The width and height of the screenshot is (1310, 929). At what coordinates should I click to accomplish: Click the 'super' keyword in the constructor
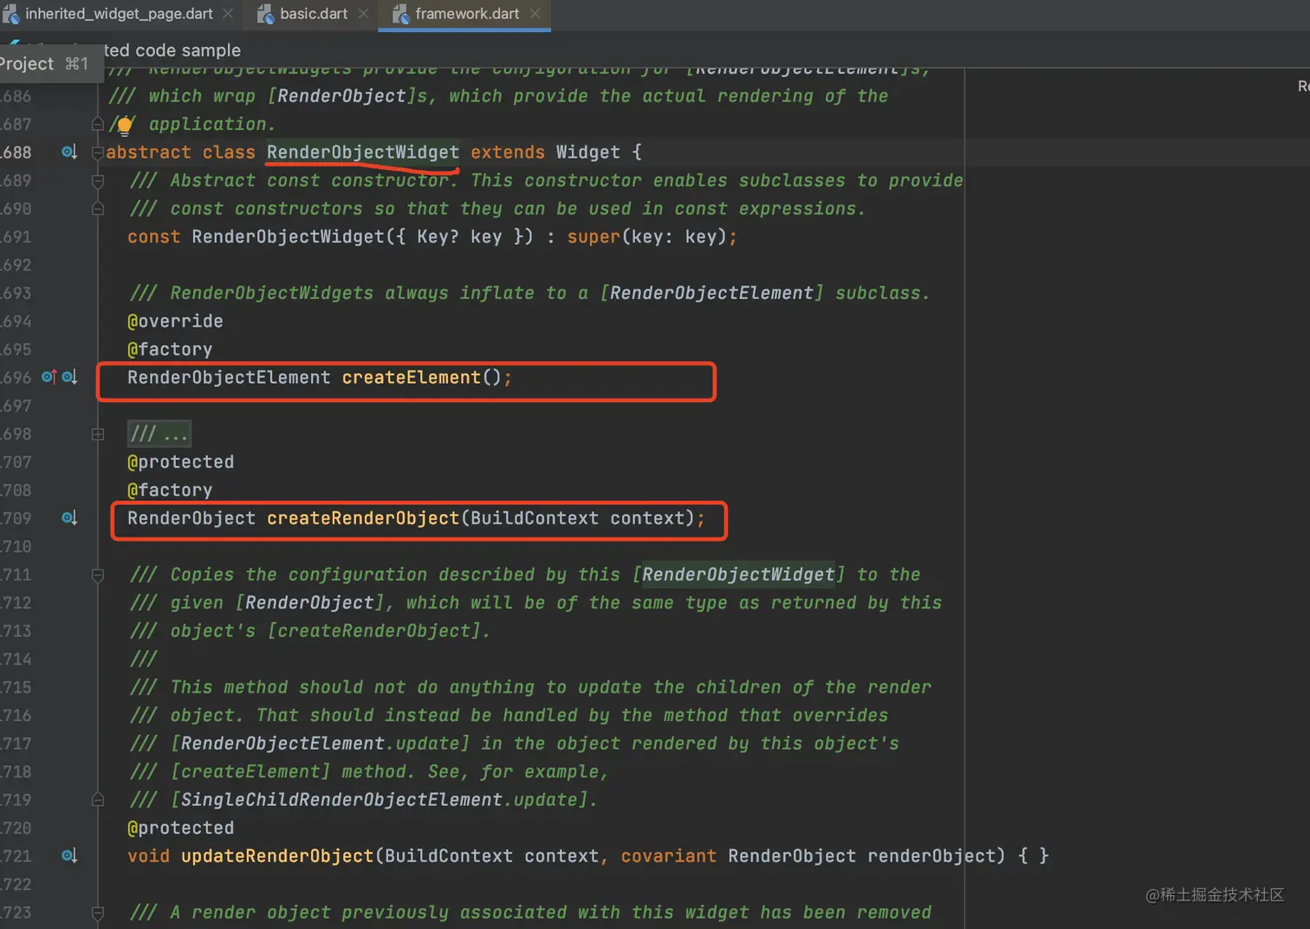click(x=593, y=237)
